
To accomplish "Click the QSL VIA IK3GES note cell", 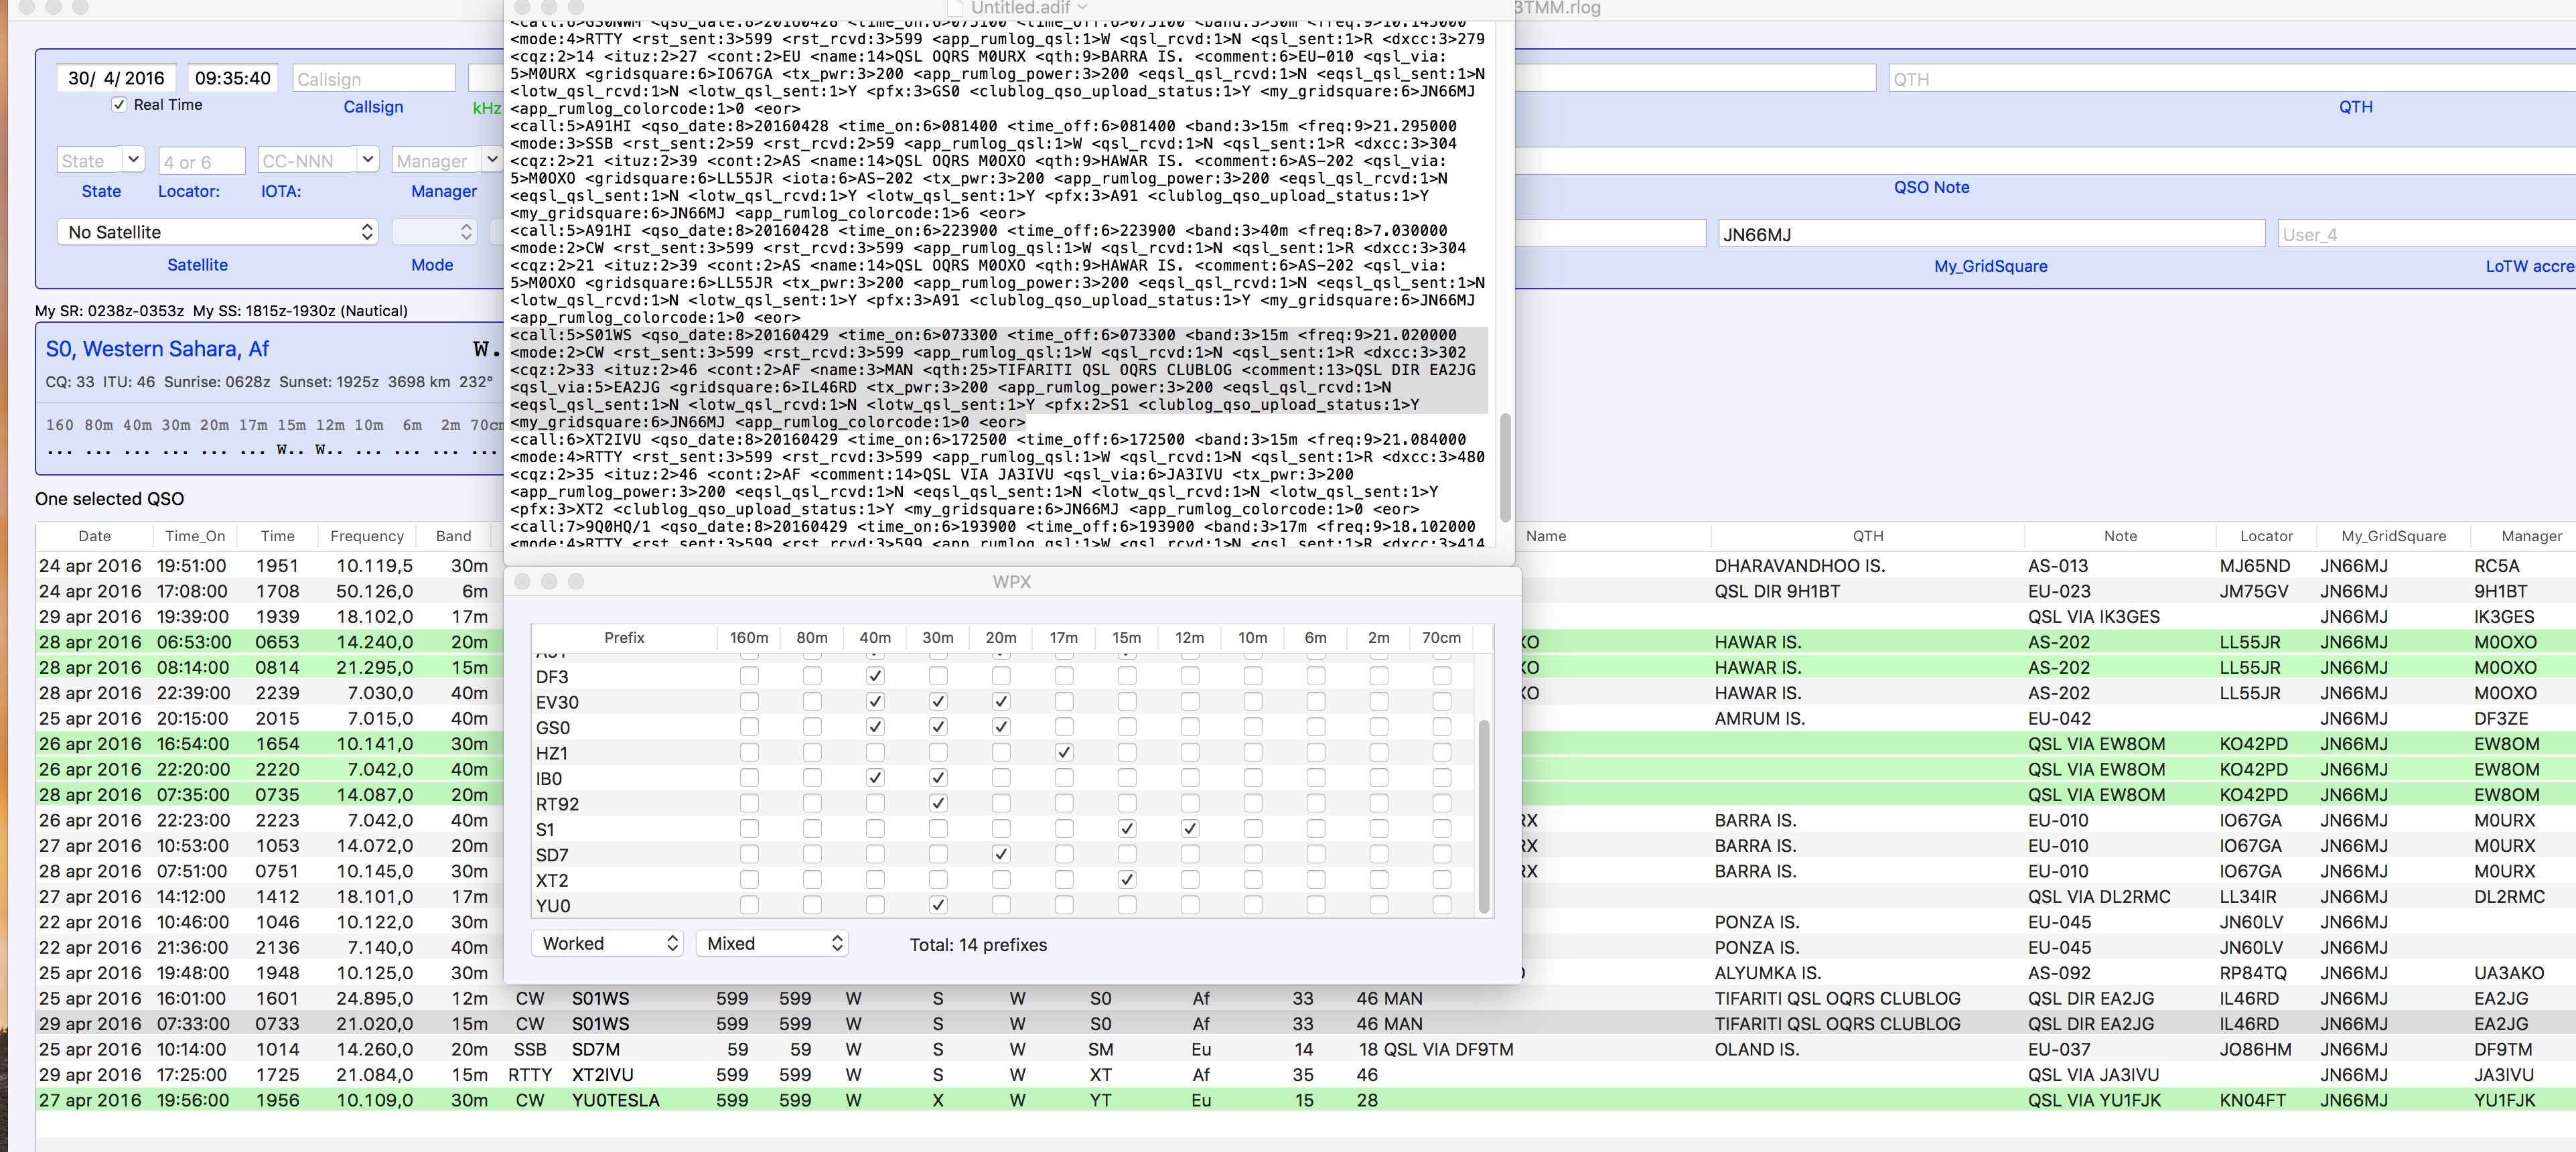I will pos(2093,617).
